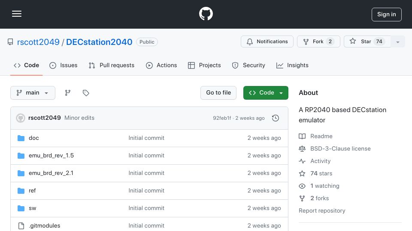Click the scales icon beside license
412x231 pixels.
302,148
